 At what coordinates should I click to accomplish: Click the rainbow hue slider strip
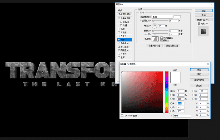pyautogui.click(x=167, y=92)
